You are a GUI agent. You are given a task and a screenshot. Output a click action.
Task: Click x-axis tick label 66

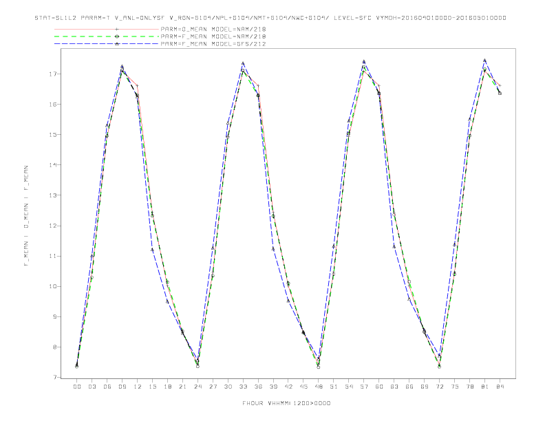click(x=409, y=387)
